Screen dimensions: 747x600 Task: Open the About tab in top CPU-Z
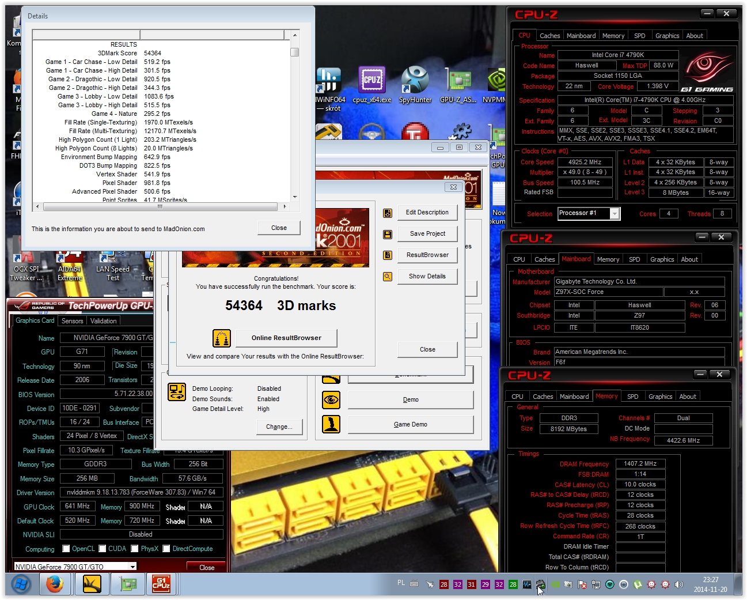click(x=695, y=36)
